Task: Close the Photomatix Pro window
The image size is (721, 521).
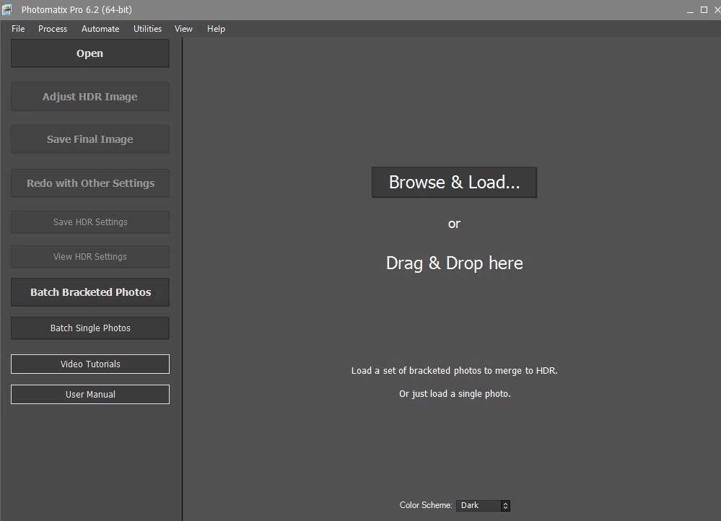Action: pos(717,9)
